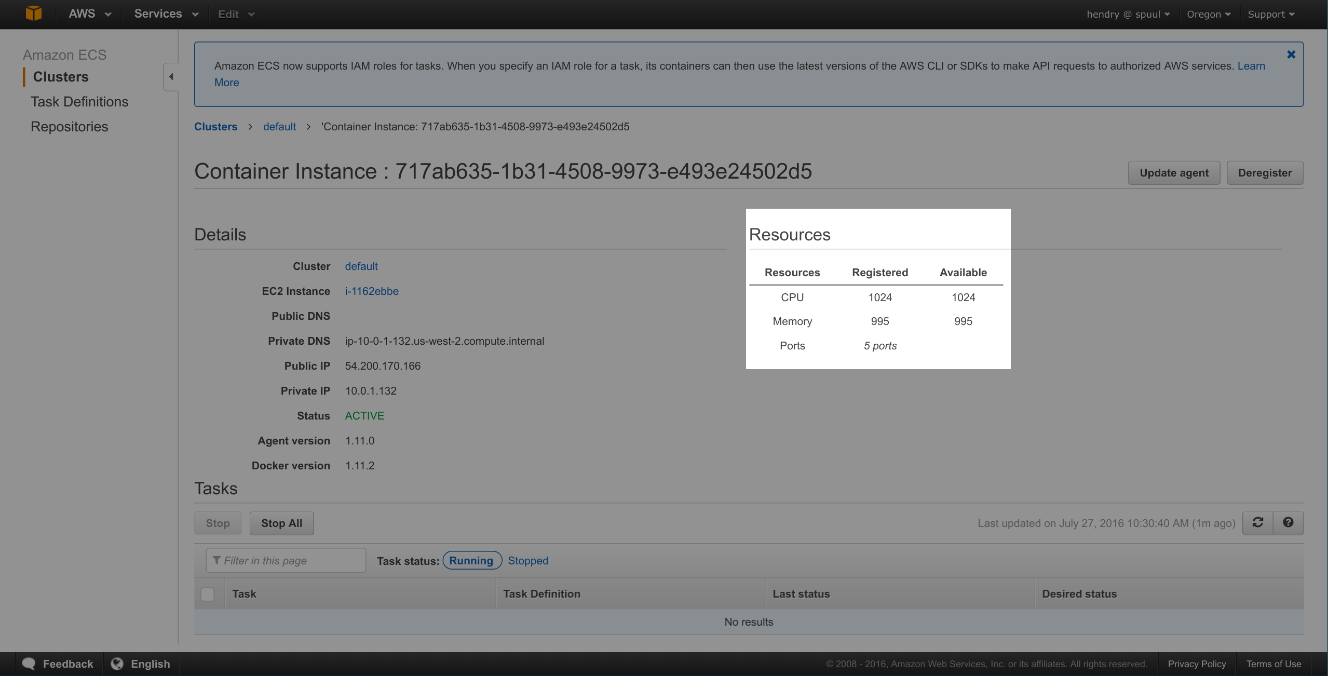Click the disabled Stop button
This screenshot has width=1328, height=676.
[x=218, y=523]
